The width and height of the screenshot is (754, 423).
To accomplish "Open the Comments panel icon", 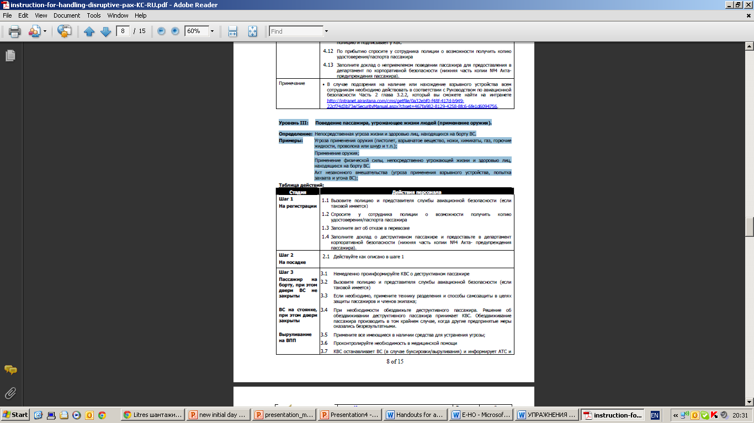I will [10, 370].
